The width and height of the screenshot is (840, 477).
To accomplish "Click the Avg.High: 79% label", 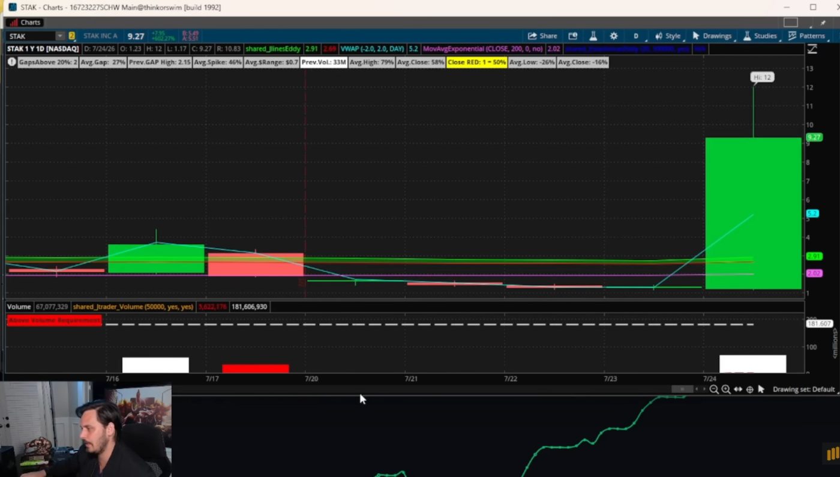I will [371, 62].
